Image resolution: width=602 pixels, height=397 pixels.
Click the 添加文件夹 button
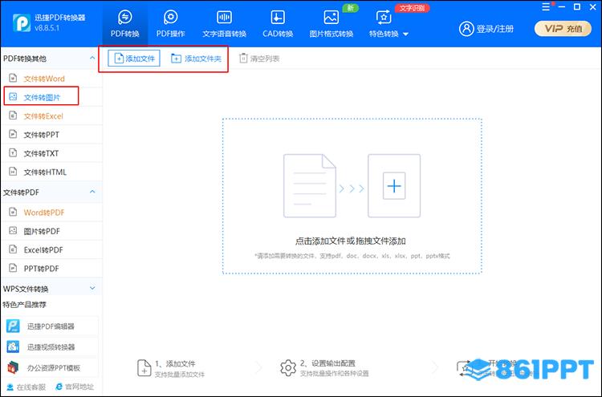(x=196, y=59)
